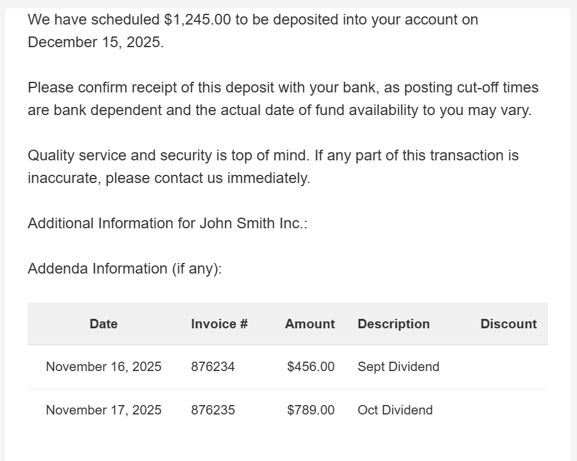Select invoice number 876234

(x=213, y=367)
